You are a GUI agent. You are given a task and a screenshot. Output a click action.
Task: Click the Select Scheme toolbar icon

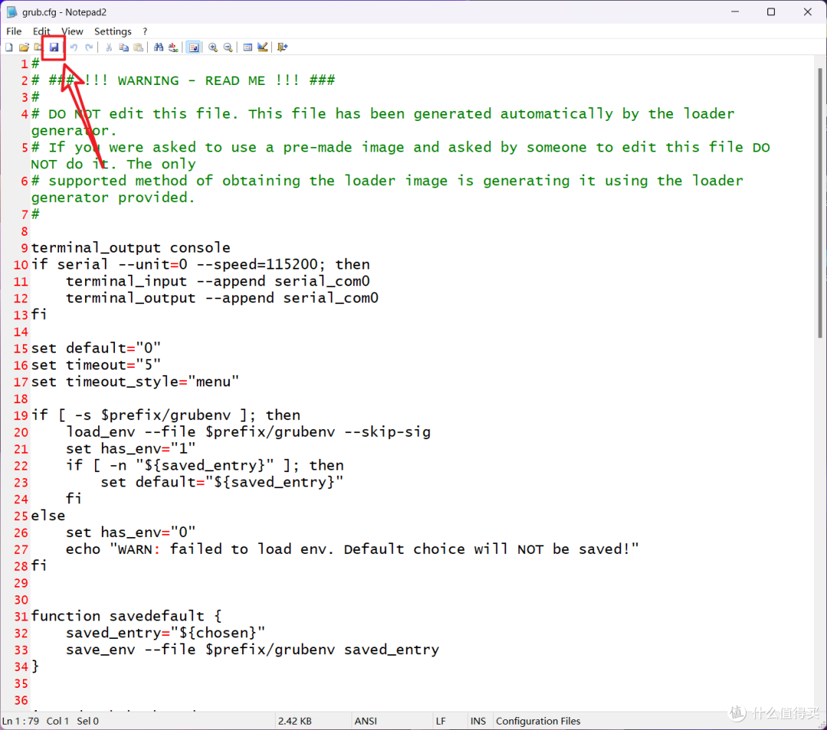[248, 47]
